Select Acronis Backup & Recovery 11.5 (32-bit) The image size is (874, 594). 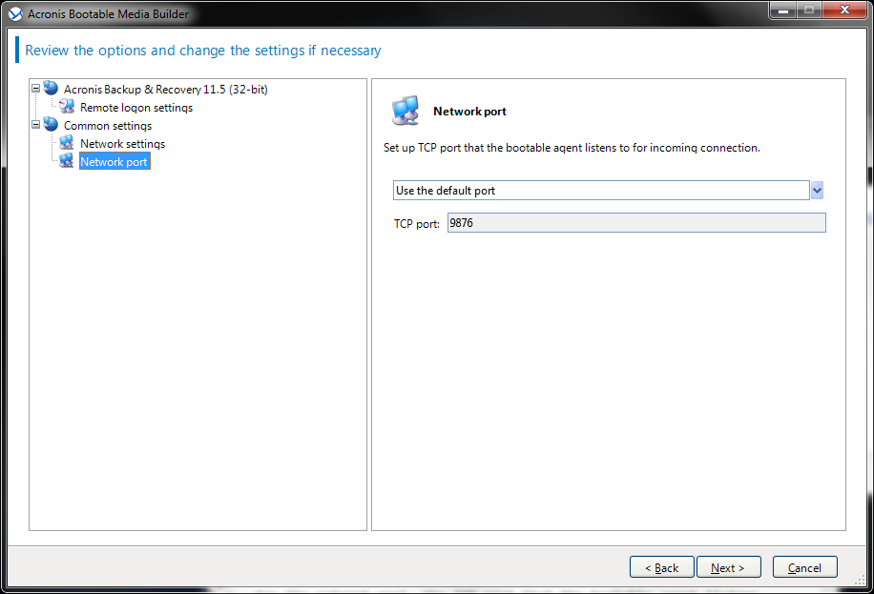tap(166, 90)
